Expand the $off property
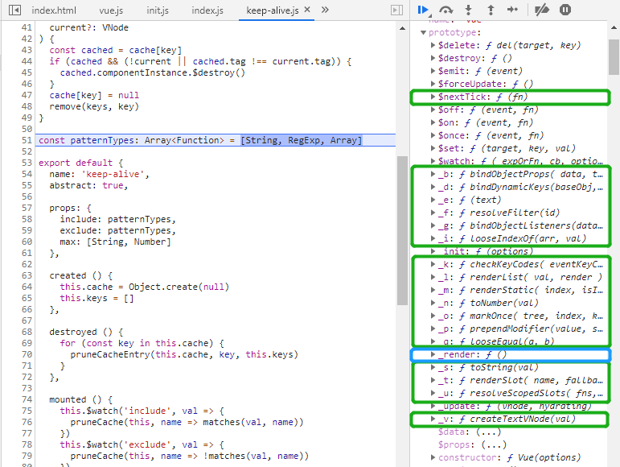This screenshot has width=620, height=467. [x=433, y=110]
